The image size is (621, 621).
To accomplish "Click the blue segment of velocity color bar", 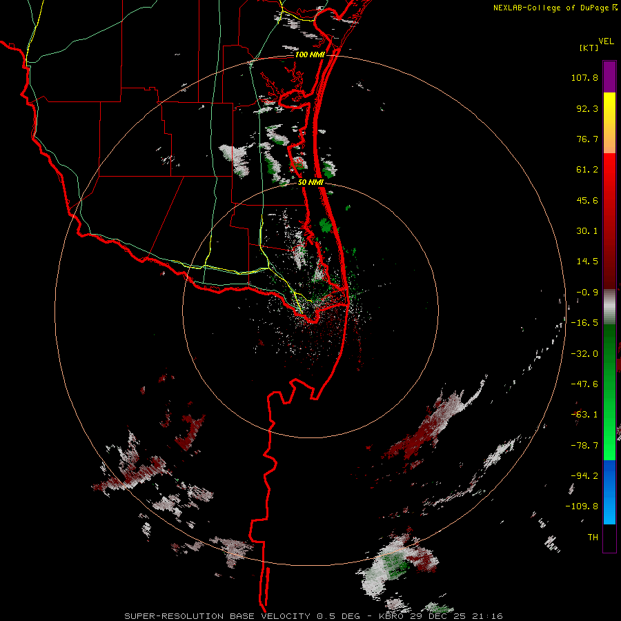I will [609, 492].
